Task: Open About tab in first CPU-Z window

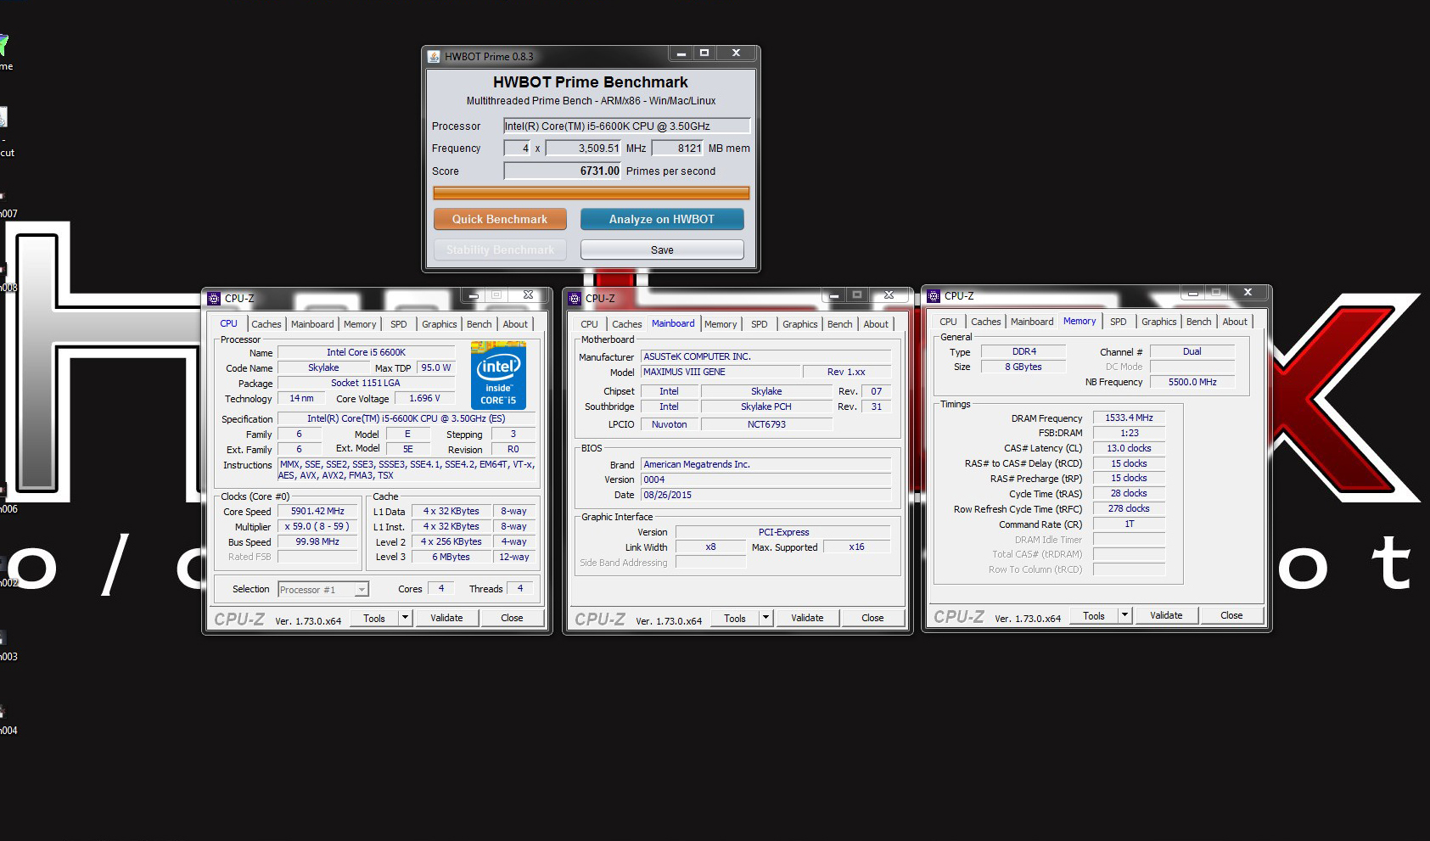Action: 515,324
